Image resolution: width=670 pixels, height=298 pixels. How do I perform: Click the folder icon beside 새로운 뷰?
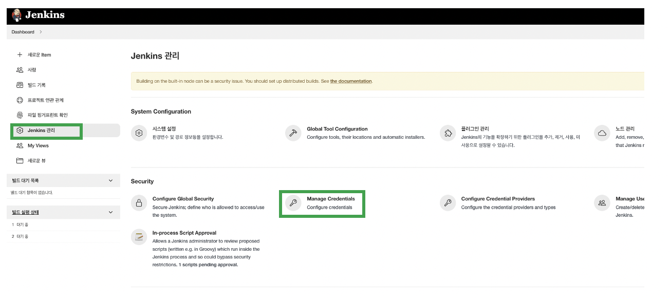20,161
